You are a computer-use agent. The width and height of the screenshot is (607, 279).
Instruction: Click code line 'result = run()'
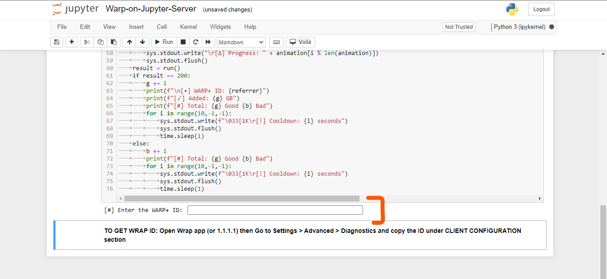pos(156,68)
